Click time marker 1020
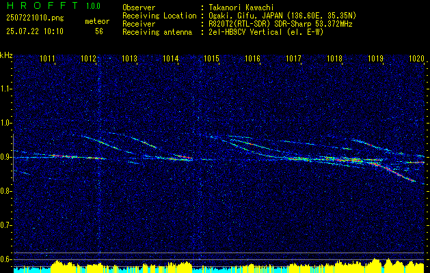 [416, 58]
